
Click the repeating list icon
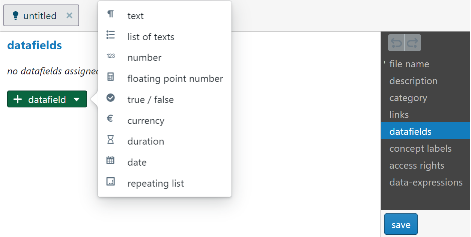click(x=110, y=182)
